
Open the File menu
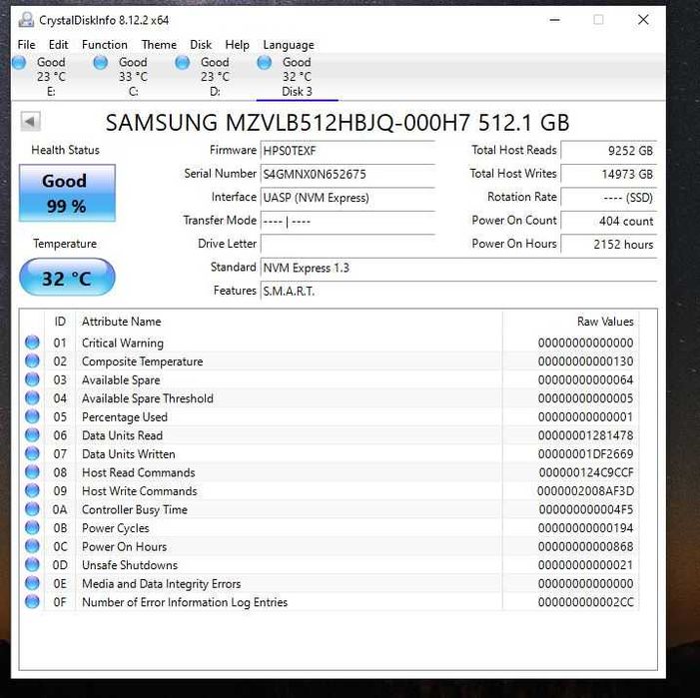(26, 45)
